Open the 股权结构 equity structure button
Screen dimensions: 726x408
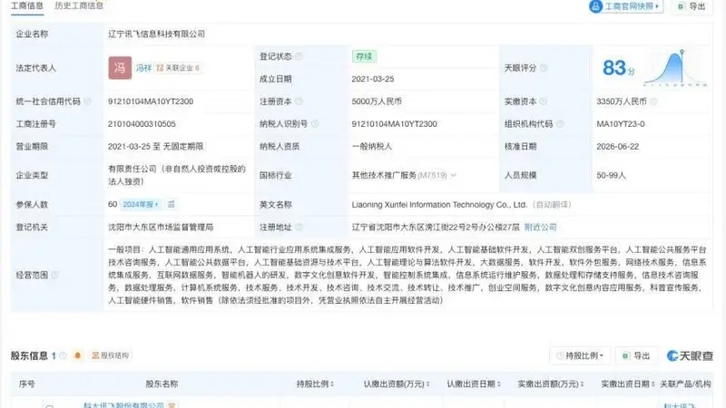(x=110, y=355)
